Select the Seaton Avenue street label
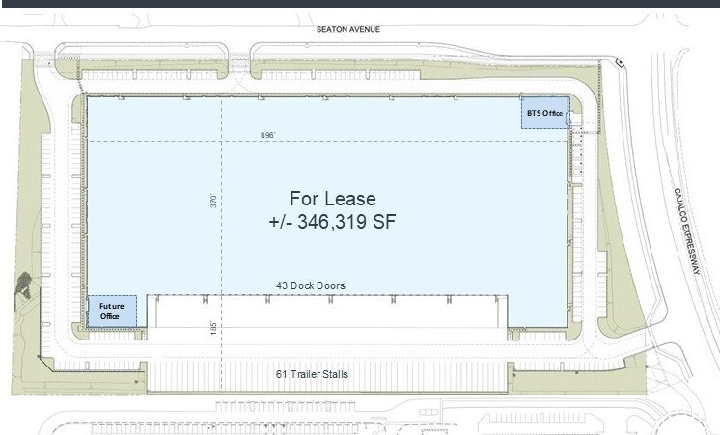The width and height of the screenshot is (720, 435). tap(348, 29)
